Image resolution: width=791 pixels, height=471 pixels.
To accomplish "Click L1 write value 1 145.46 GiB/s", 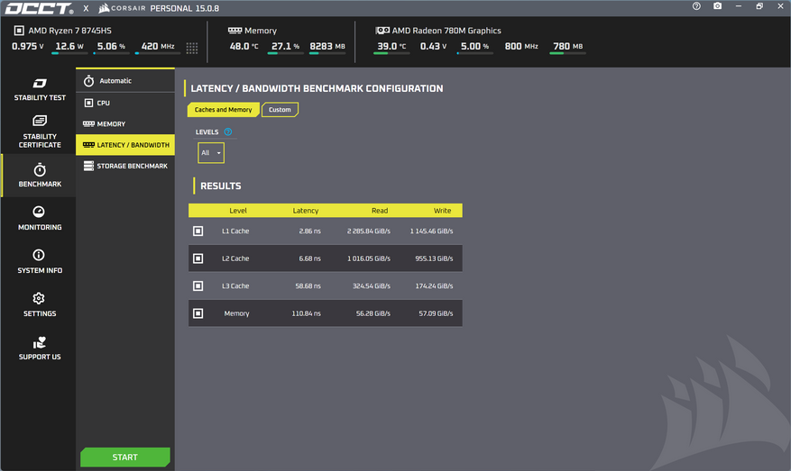I will tap(431, 231).
